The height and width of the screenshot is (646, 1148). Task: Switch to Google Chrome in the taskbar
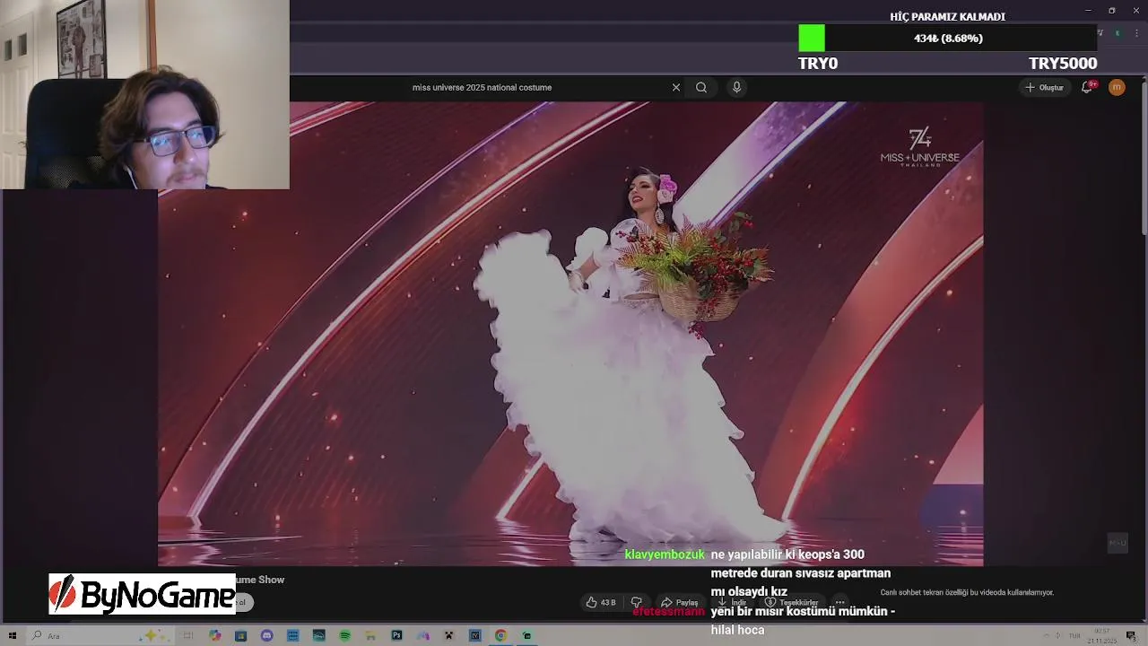pos(500,635)
